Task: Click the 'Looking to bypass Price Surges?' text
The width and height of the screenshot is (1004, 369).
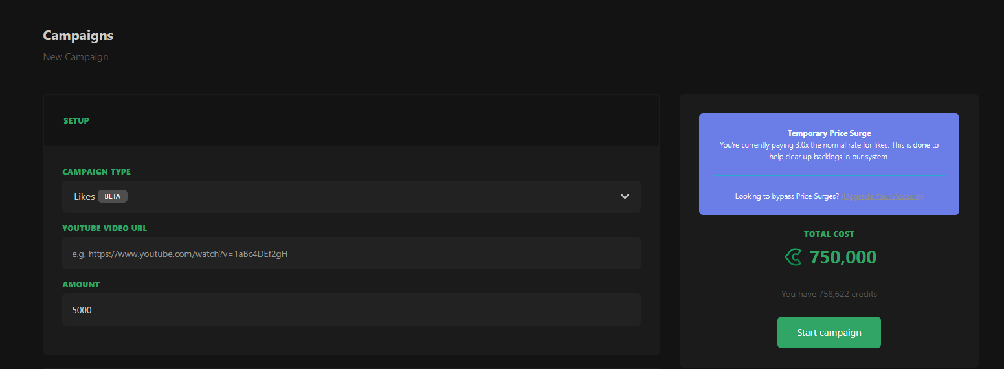Action: [x=786, y=196]
